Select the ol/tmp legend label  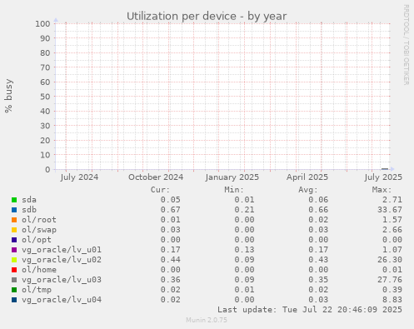(x=37, y=290)
